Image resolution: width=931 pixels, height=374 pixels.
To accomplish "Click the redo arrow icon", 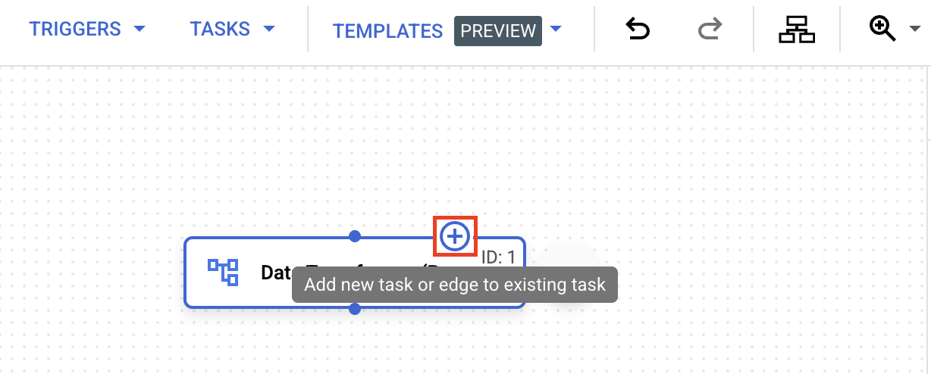I will click(x=710, y=30).
